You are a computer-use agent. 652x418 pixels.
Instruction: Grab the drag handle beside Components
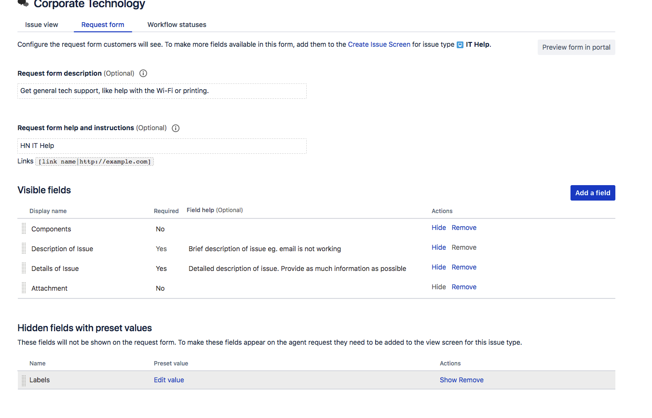(23, 228)
